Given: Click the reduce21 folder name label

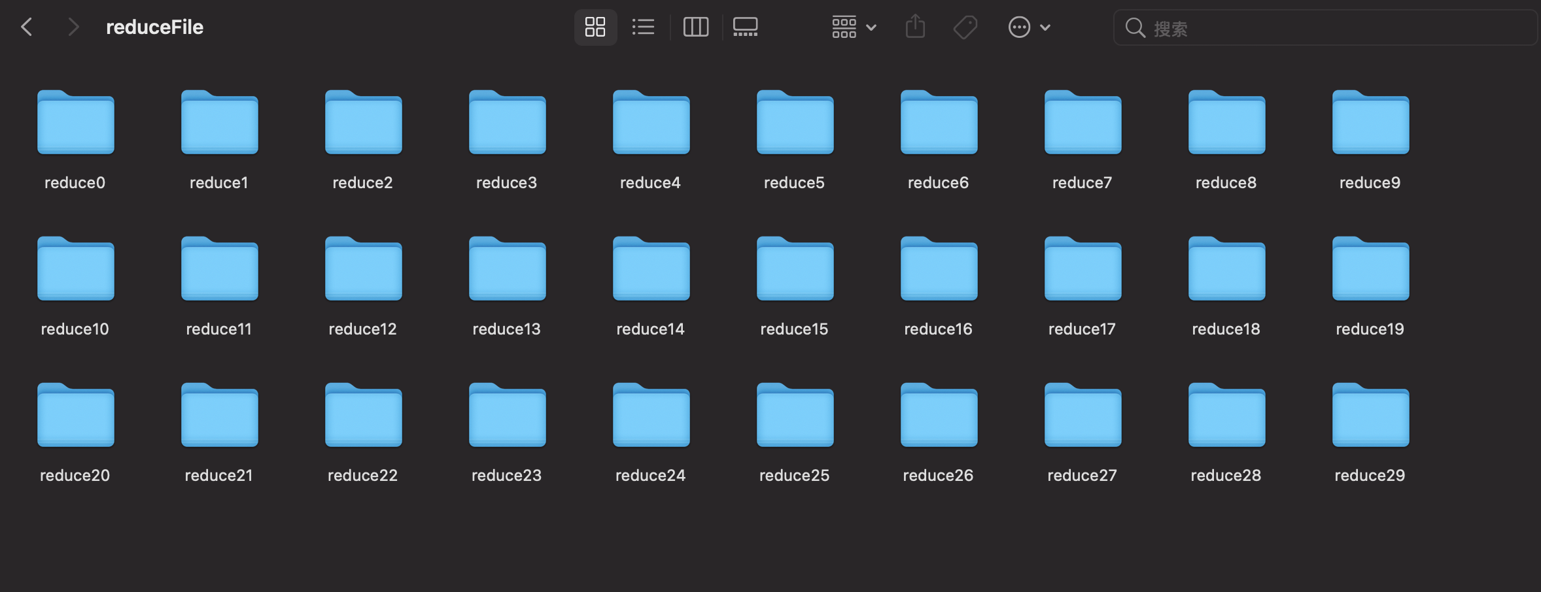Looking at the screenshot, I should 219,475.
